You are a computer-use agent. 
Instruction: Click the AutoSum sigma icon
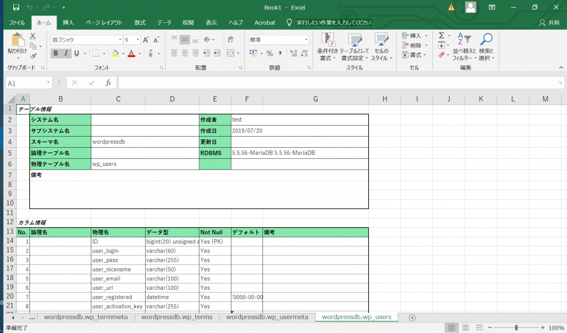441,35
